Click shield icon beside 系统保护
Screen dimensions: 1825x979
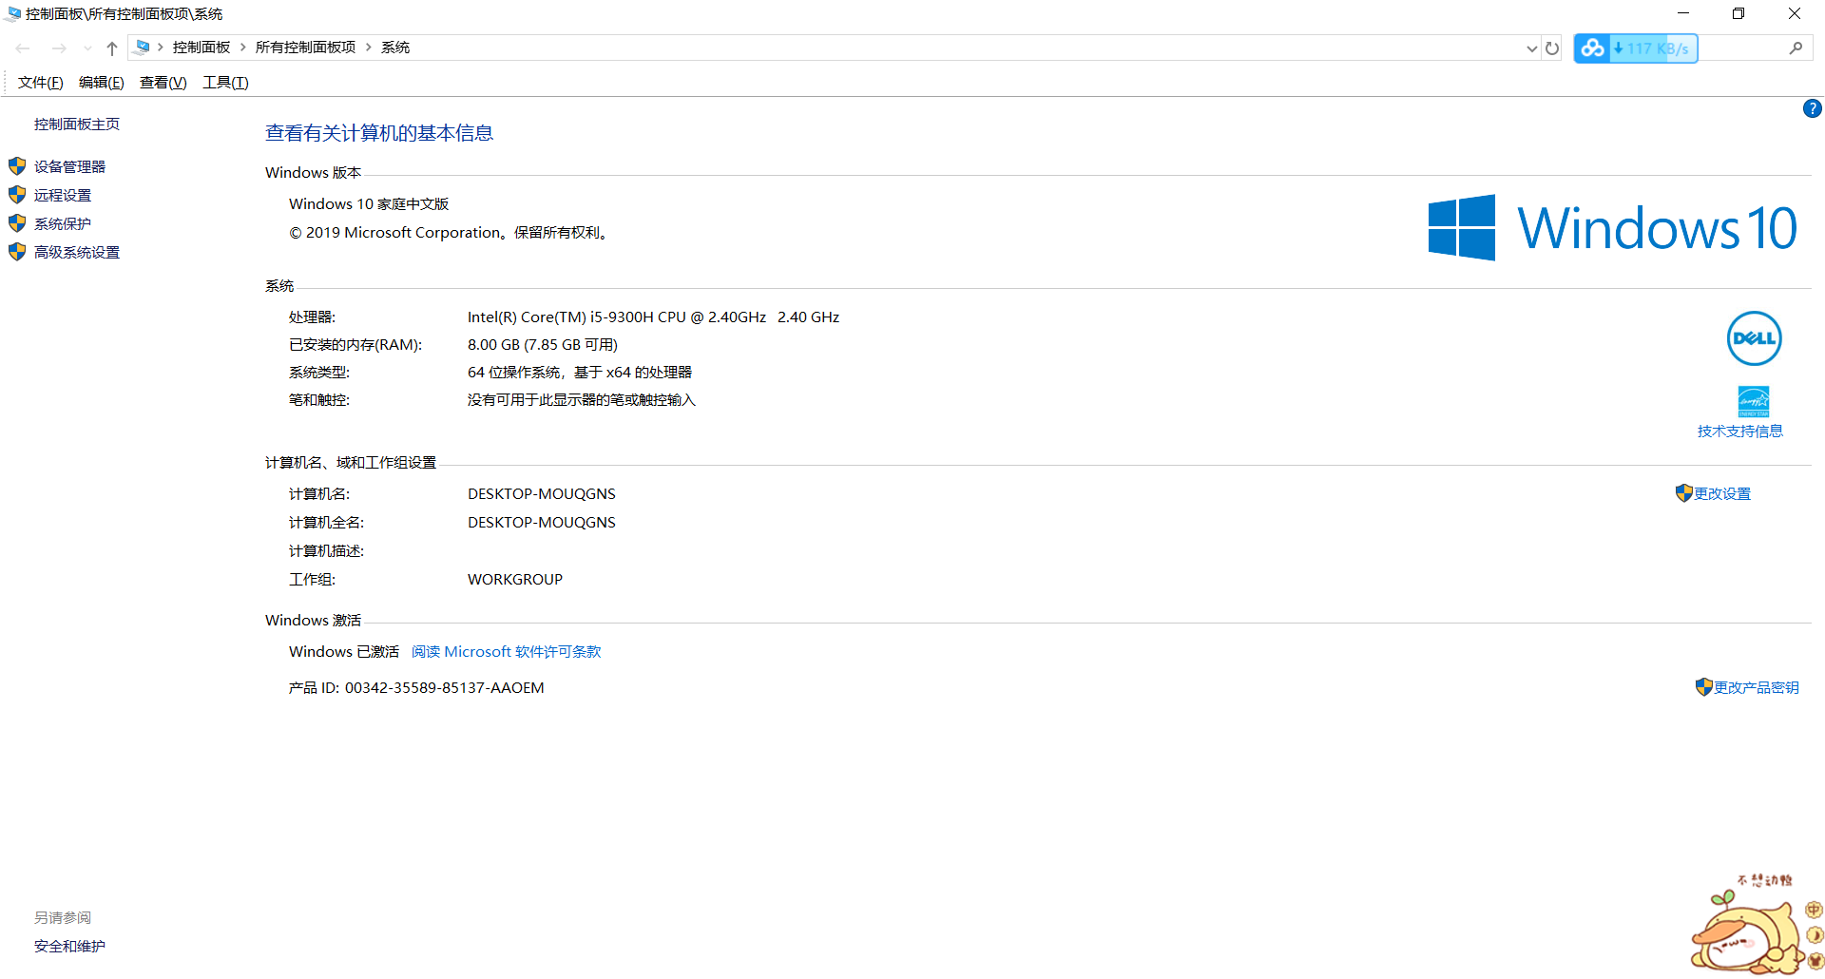pyautogui.click(x=17, y=223)
